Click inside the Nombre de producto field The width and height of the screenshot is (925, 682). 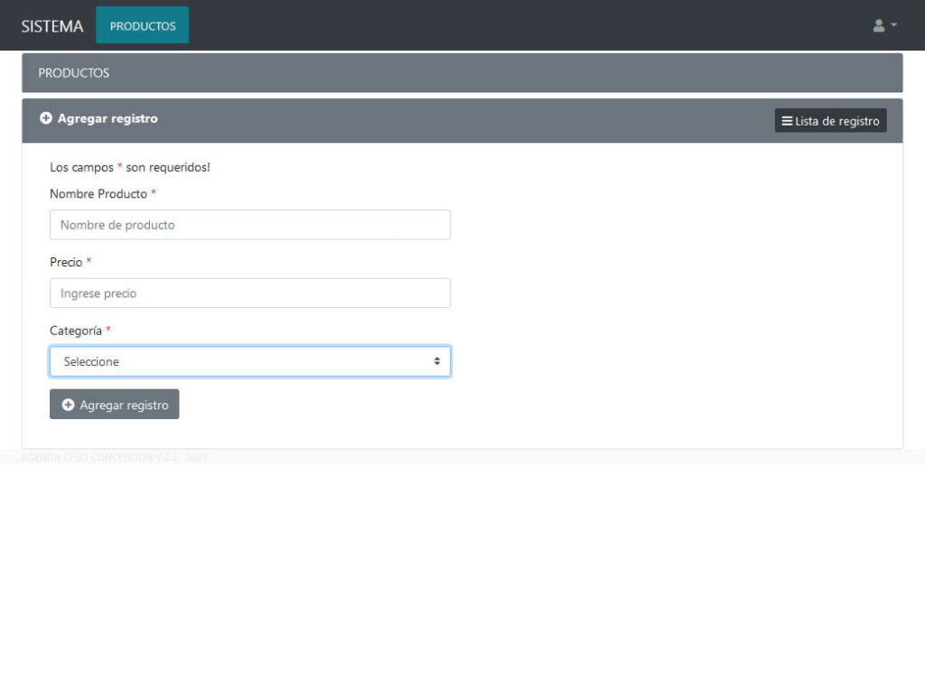pos(250,224)
